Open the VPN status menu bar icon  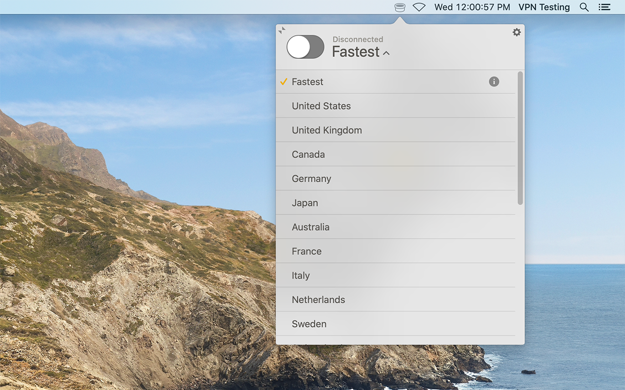(399, 7)
